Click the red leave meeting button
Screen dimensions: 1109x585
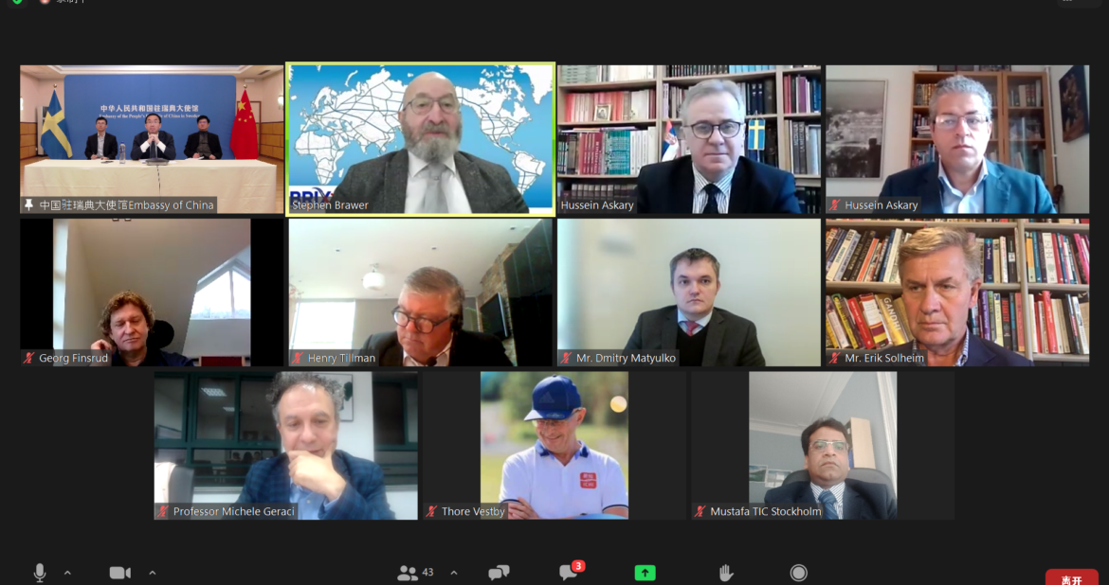click(1071, 578)
